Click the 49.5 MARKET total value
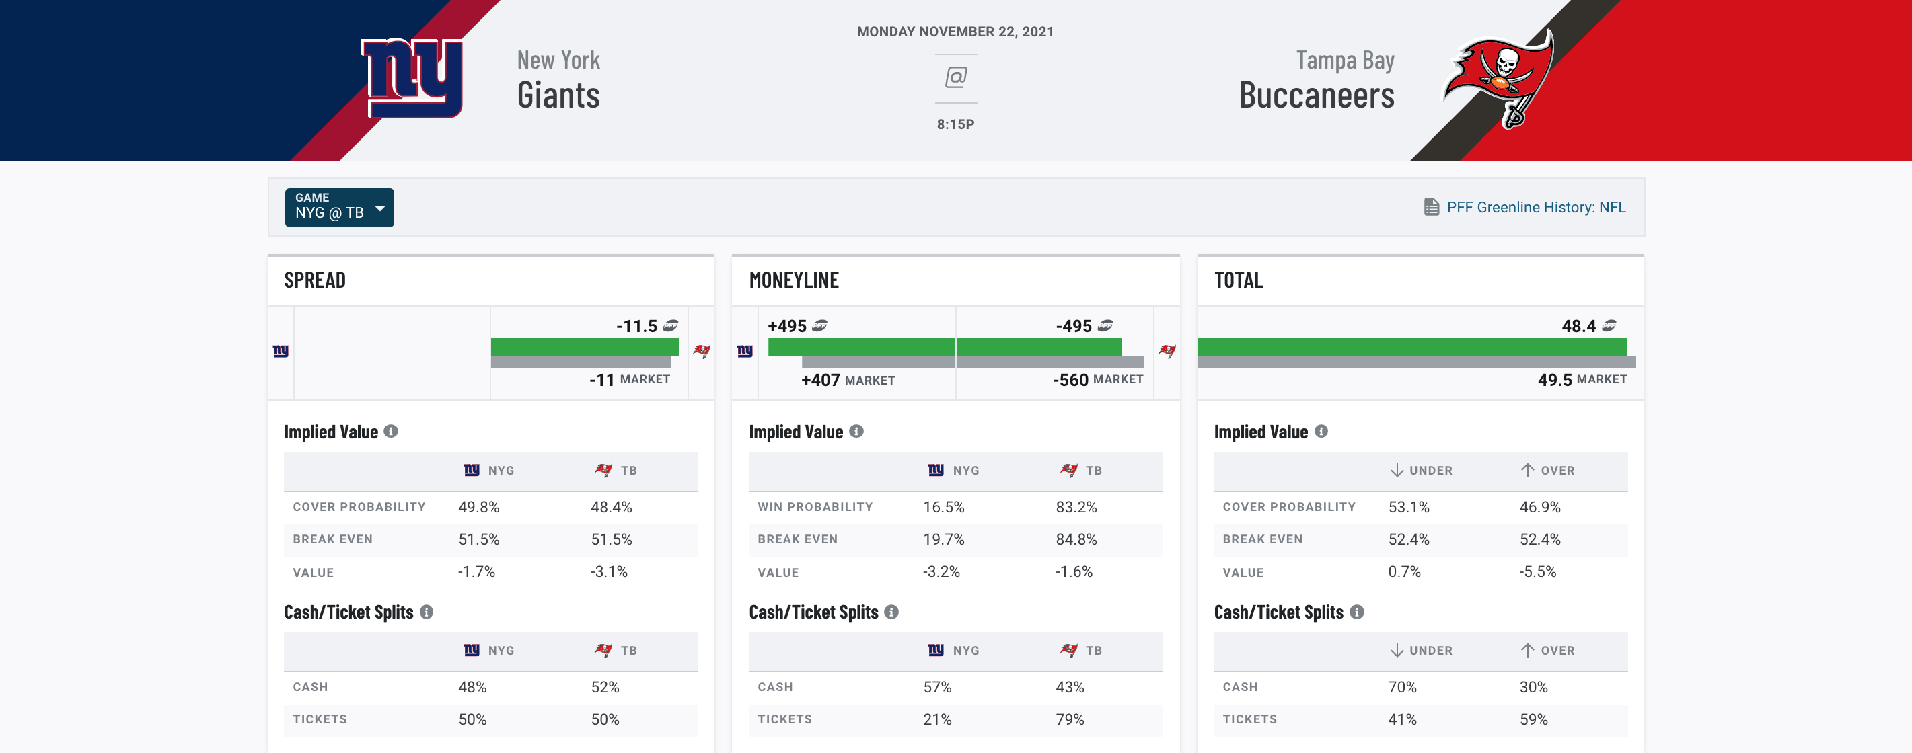The image size is (1912, 753). (x=1582, y=379)
